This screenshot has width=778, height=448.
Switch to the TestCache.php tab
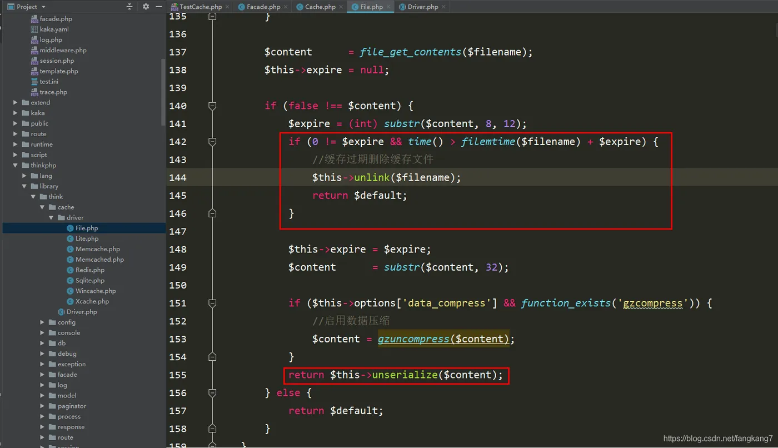coord(201,7)
